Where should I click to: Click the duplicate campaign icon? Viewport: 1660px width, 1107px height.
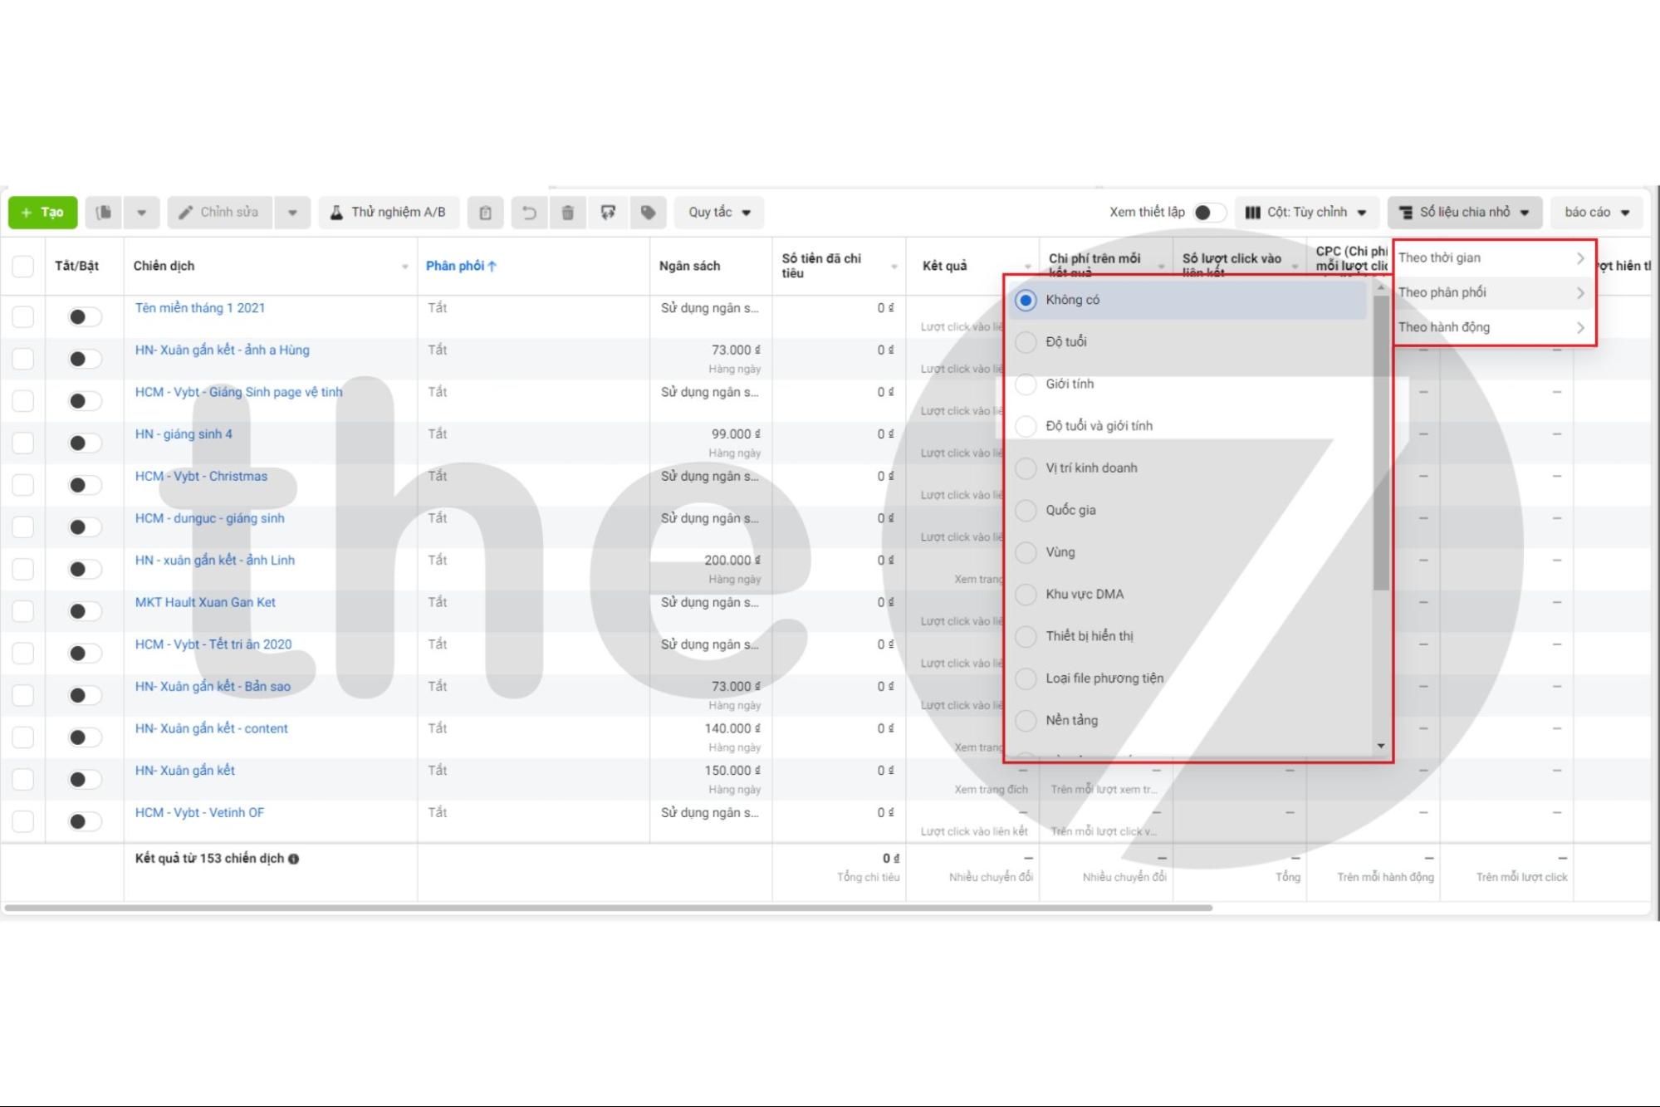coord(104,213)
